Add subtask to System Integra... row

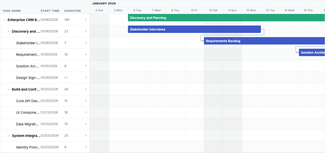pos(86,136)
